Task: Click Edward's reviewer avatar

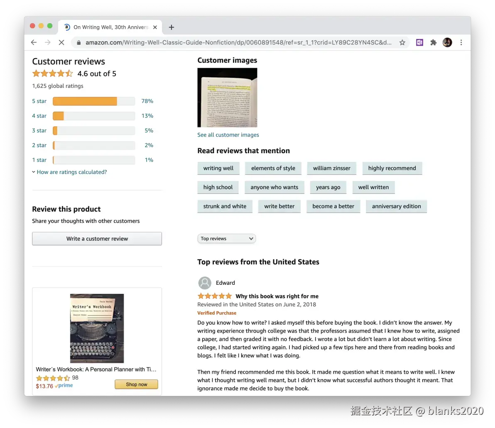Action: (205, 283)
